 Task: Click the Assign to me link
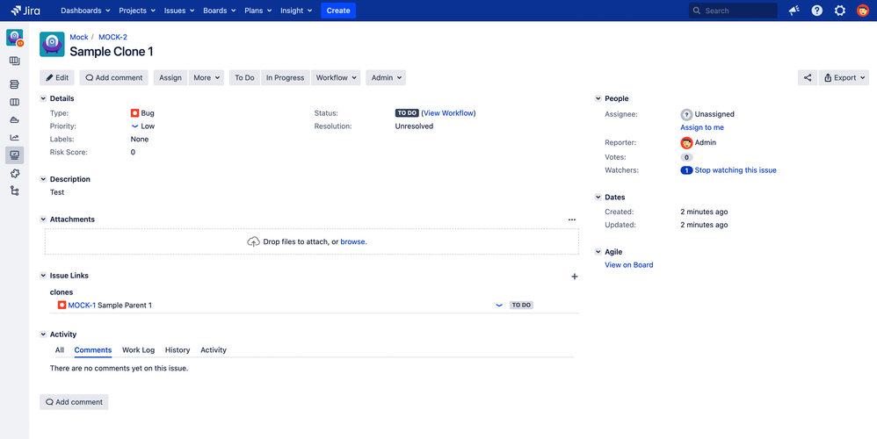(702, 128)
